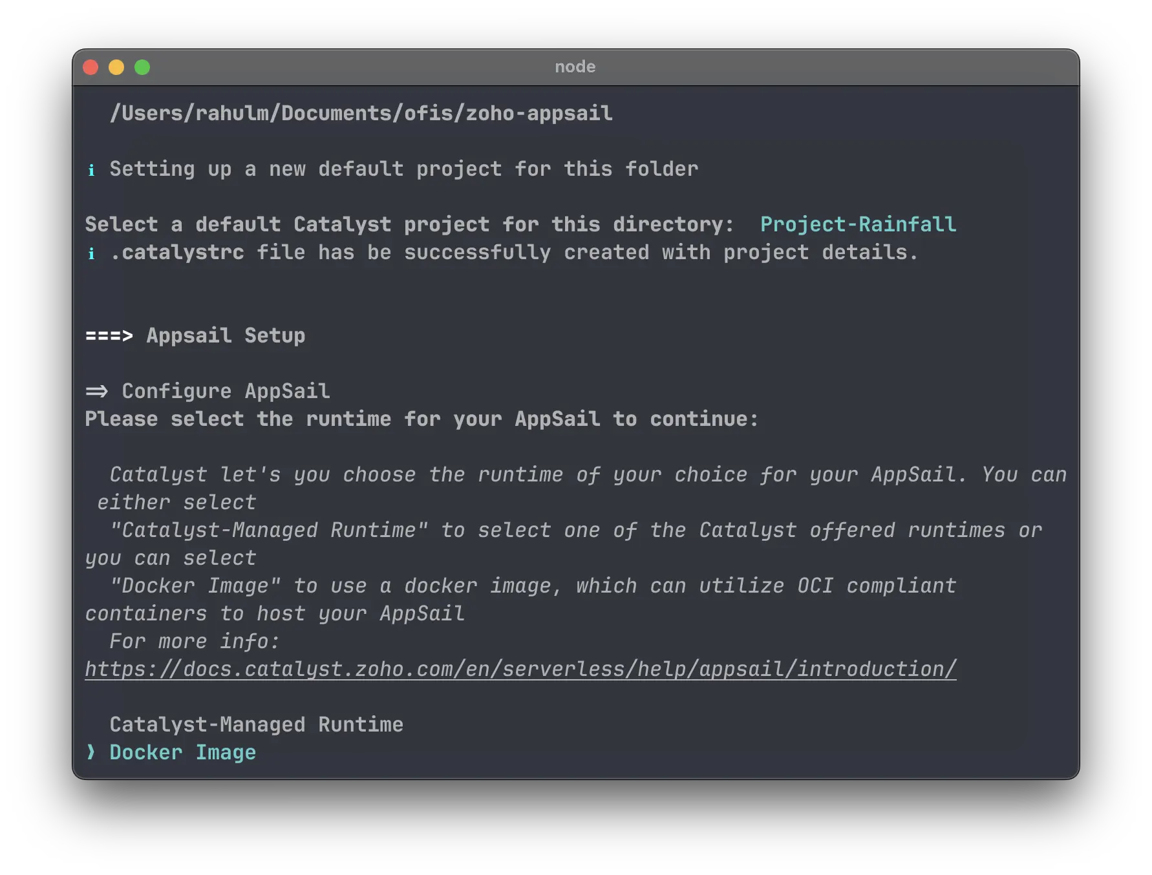
Task: Click the ❯ pointer beside Docker Image
Action: pos(90,752)
